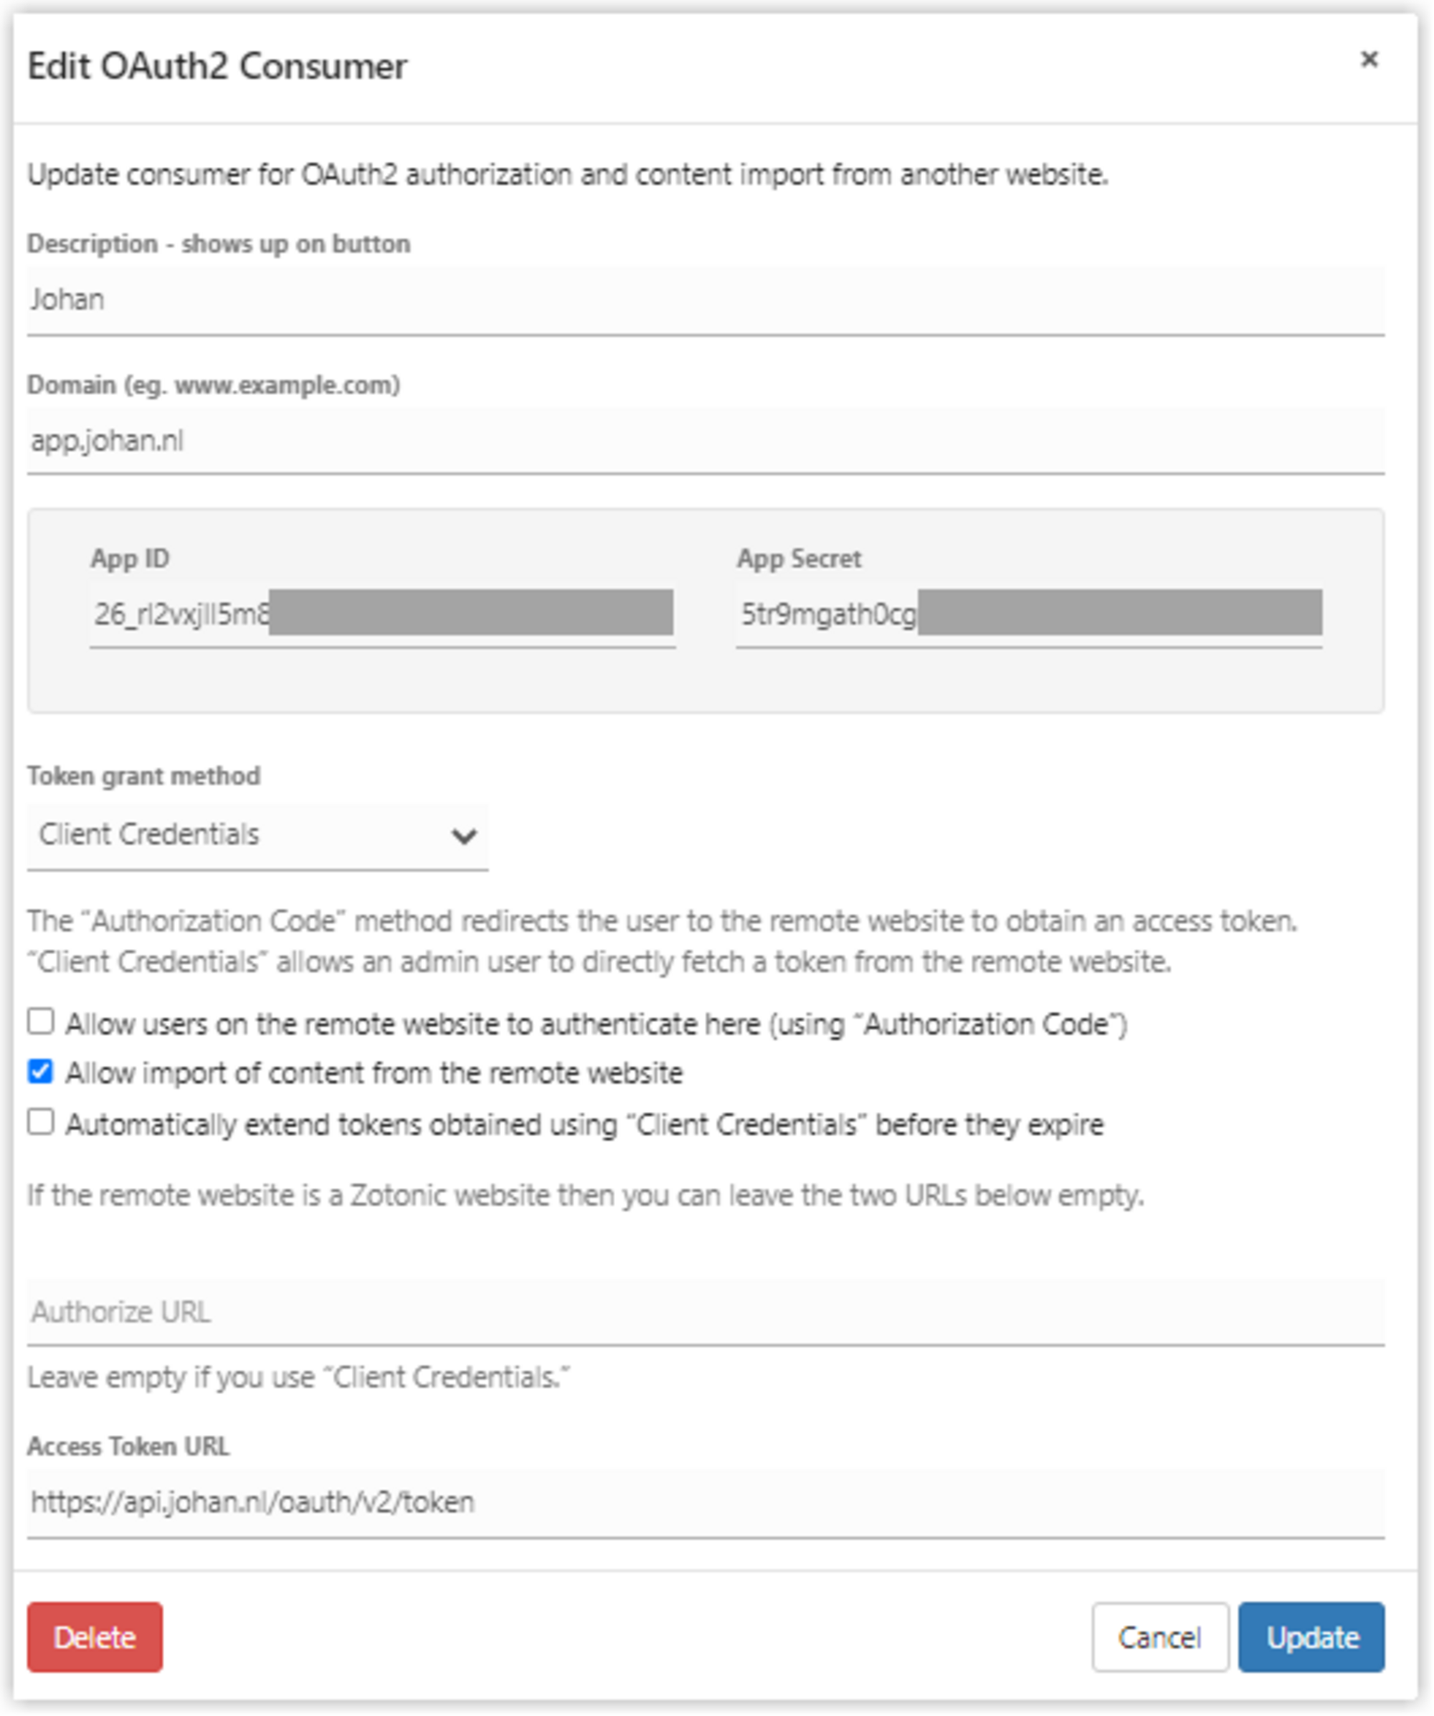Uncheck Allow import of content checkbox

[40, 1072]
